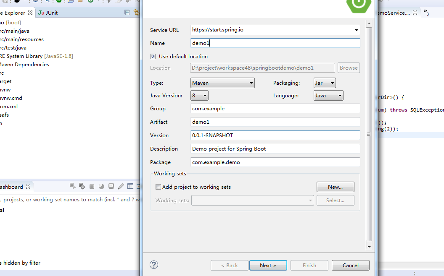
Task: Click the Boot Dashboard debug icon
Action: (82, 186)
